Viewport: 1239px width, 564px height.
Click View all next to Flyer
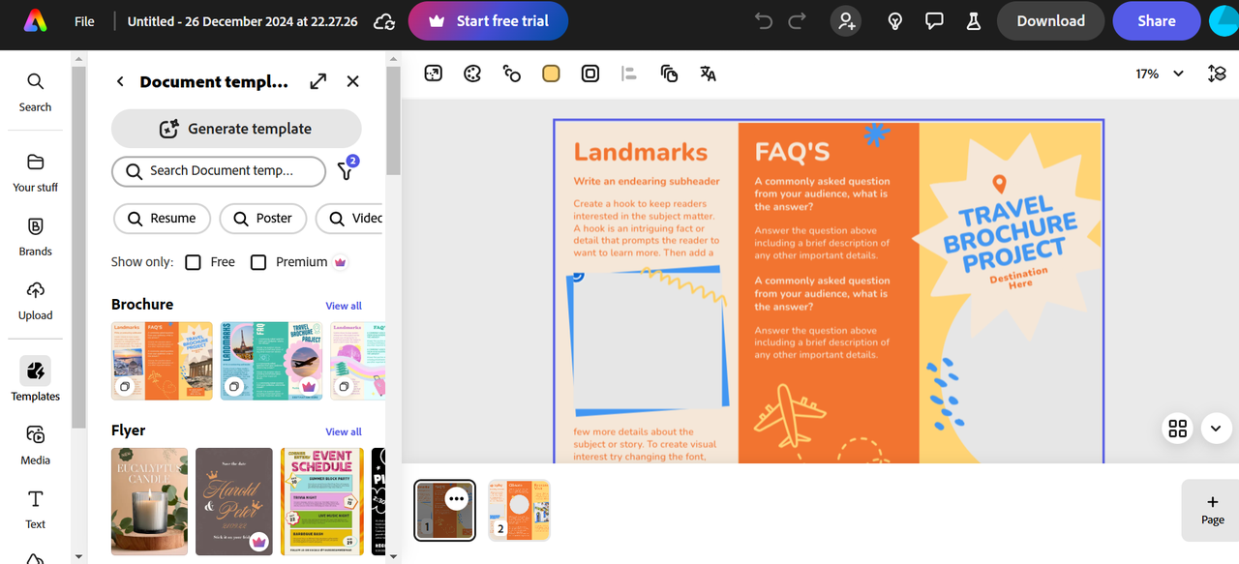pyautogui.click(x=344, y=431)
